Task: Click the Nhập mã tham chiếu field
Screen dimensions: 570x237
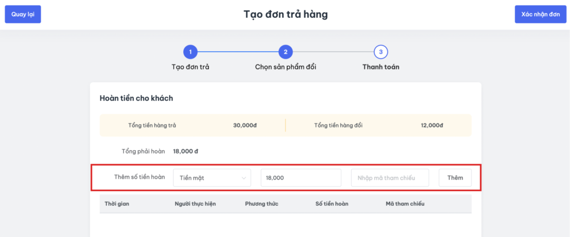Action: (x=390, y=177)
